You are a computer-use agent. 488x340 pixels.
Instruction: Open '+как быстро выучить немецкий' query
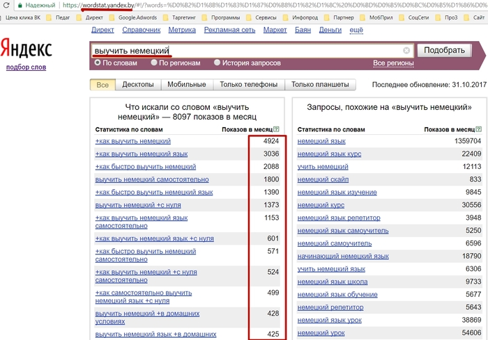point(146,167)
